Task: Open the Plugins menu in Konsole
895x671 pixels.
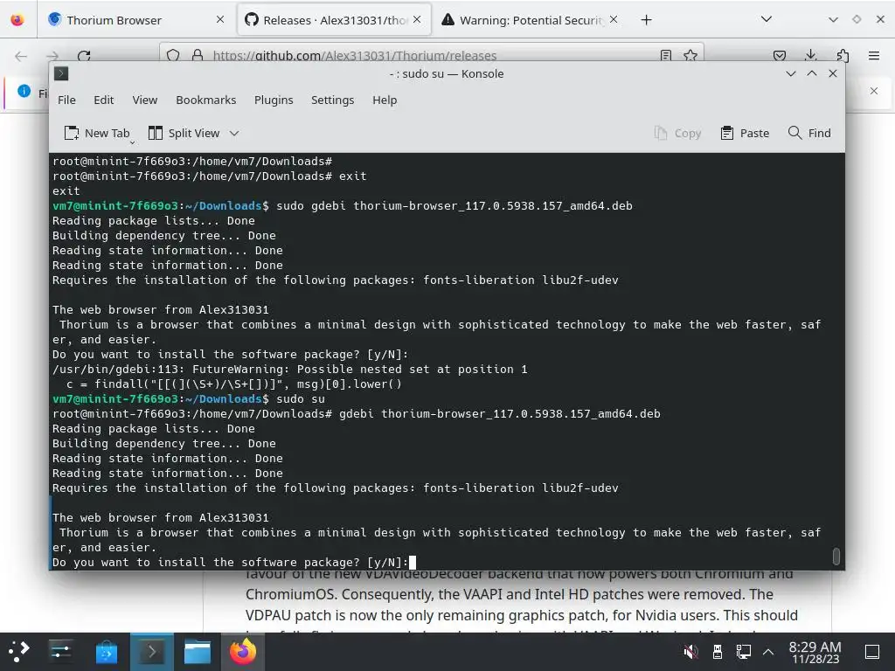Action: point(274,100)
